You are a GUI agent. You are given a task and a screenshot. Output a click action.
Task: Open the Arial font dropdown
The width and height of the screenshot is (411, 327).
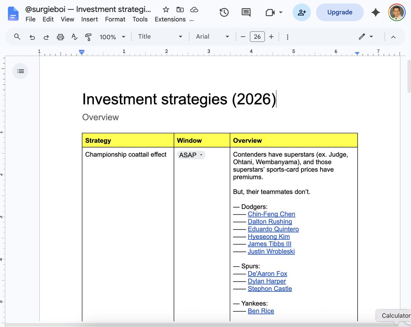coord(212,37)
